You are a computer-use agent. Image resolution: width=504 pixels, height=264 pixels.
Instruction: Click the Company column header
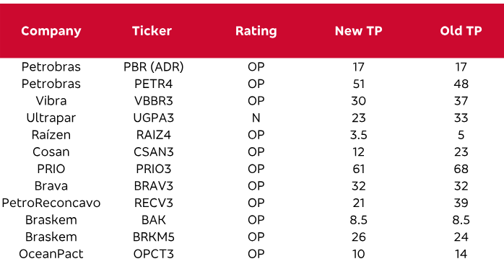(x=51, y=31)
